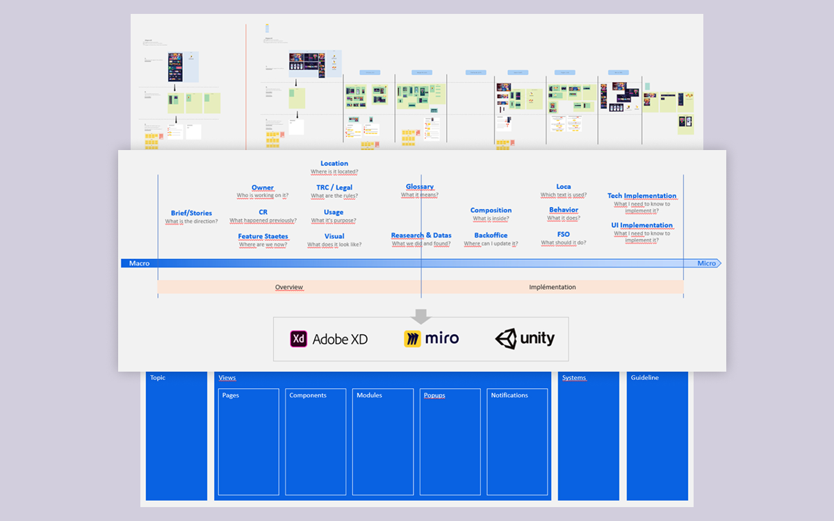This screenshot has height=521, width=834.
Task: Click 'Where can I update it?' text
Action: (x=491, y=244)
